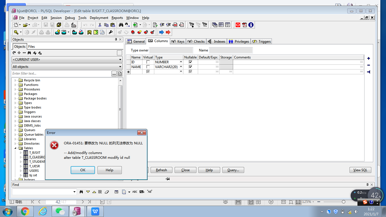The width and height of the screenshot is (386, 217).
Task: Switch to the Indexes tab
Action: point(217,42)
